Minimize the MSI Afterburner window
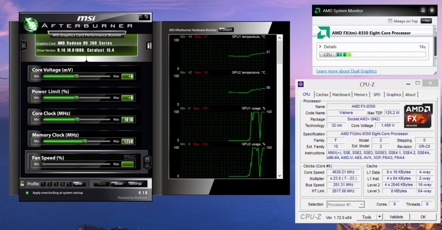This screenshot has width=442, height=230. [x=141, y=17]
